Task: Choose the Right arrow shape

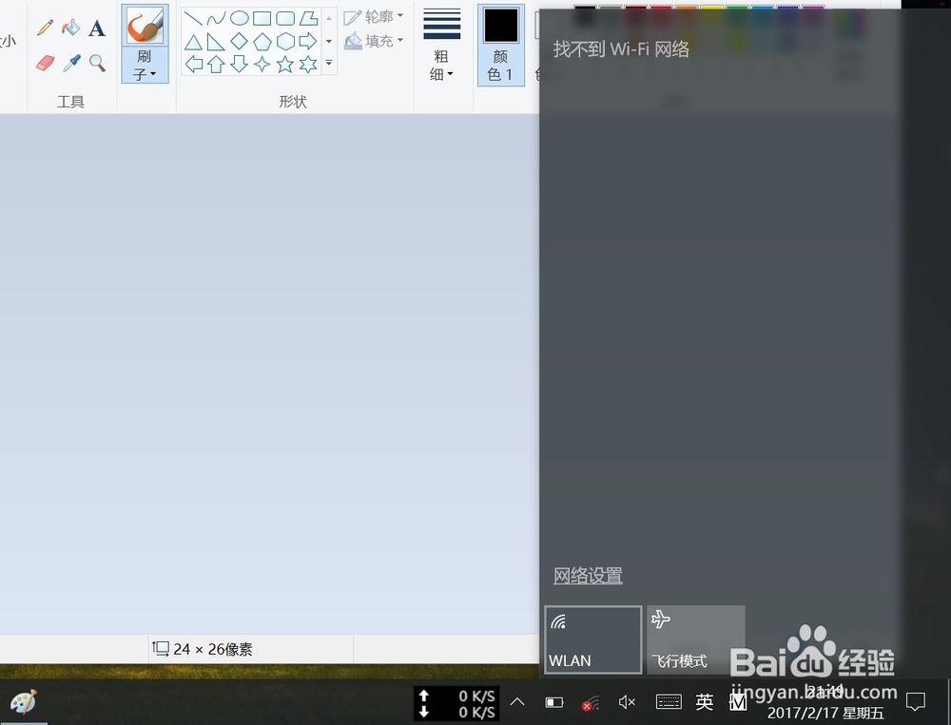Action: pyautogui.click(x=308, y=42)
